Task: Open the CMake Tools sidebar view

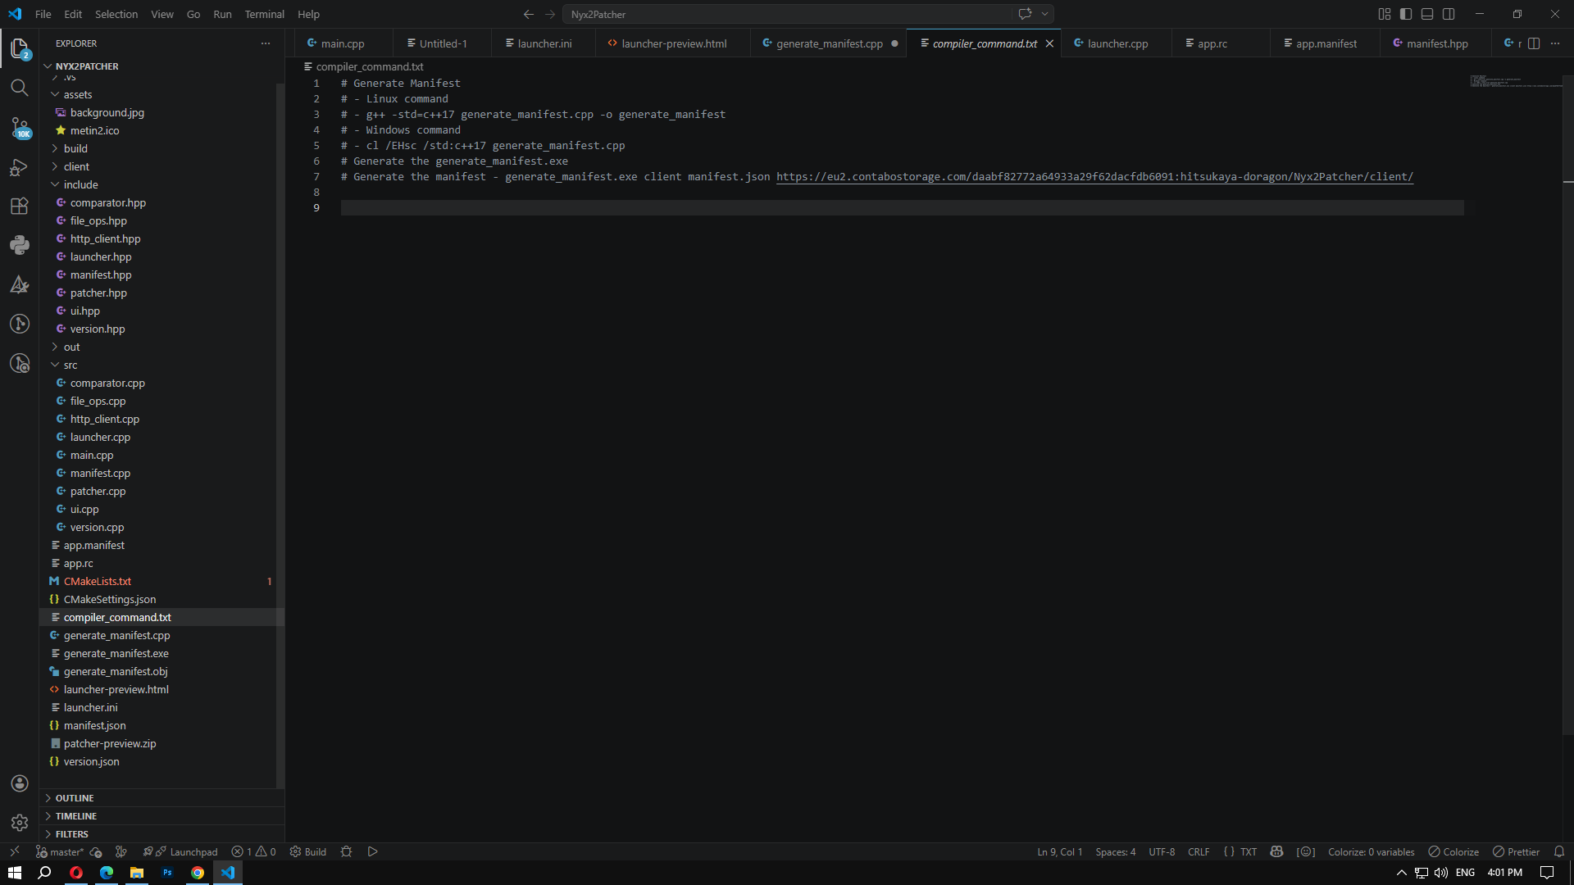Action: (x=20, y=284)
